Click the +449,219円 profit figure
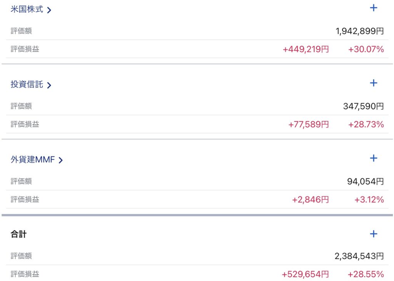The height and width of the screenshot is (281, 394). coord(306,49)
